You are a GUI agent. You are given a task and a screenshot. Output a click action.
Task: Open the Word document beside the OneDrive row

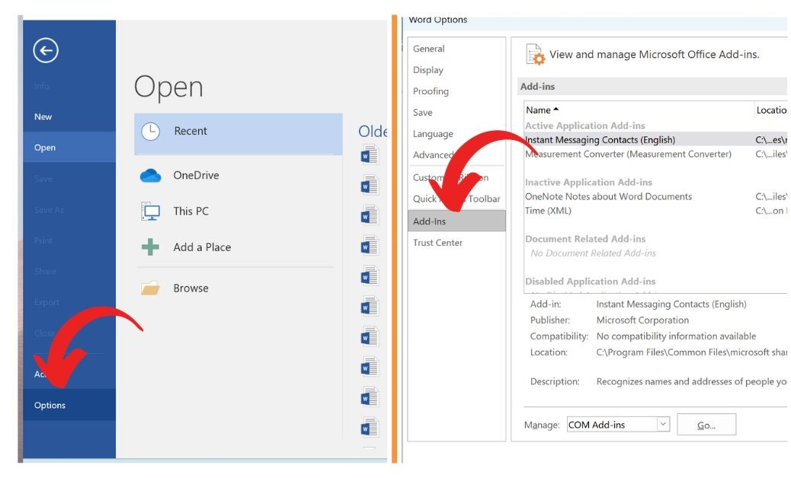point(370,186)
